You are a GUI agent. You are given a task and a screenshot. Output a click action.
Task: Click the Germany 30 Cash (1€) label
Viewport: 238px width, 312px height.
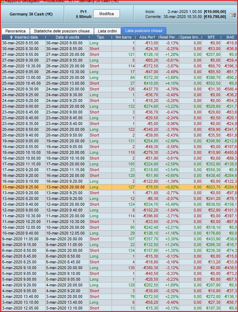point(31,14)
